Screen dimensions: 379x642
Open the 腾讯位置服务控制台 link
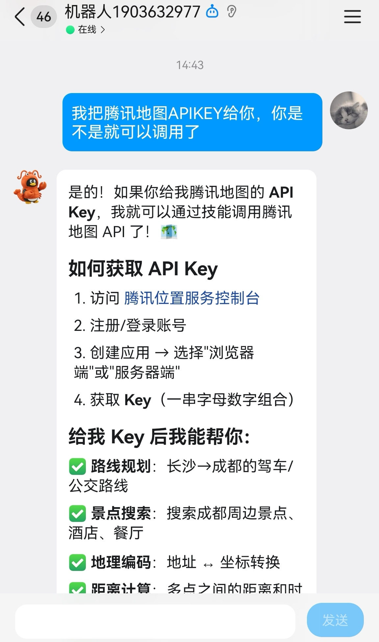(192, 298)
